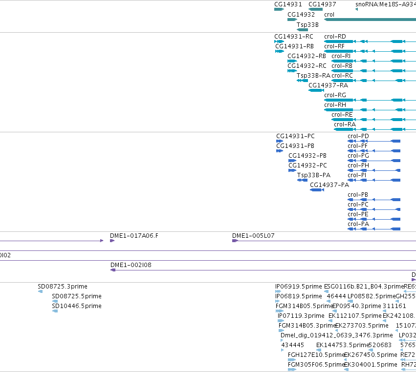Click the crol-RA transcript label

[345, 124]
